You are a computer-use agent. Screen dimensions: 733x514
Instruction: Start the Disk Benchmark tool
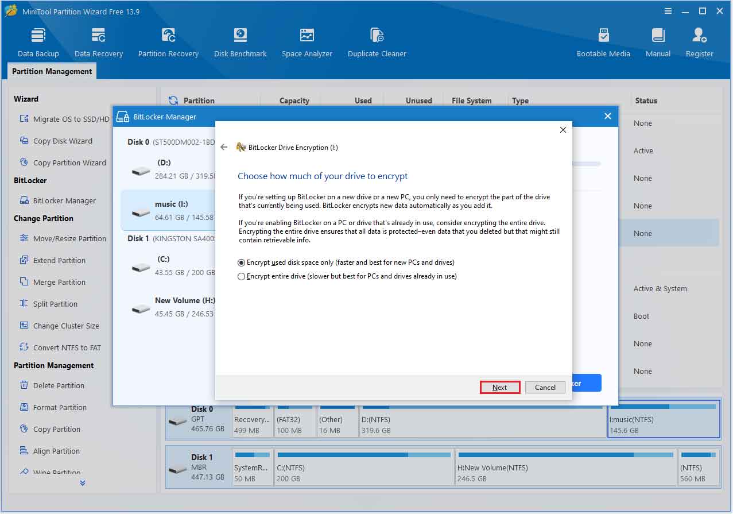pyautogui.click(x=240, y=43)
